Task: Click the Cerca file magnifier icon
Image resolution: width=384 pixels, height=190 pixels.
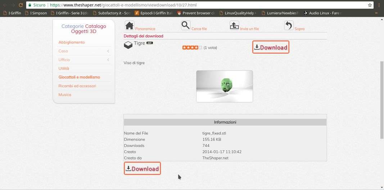Action: pyautogui.click(x=186, y=26)
